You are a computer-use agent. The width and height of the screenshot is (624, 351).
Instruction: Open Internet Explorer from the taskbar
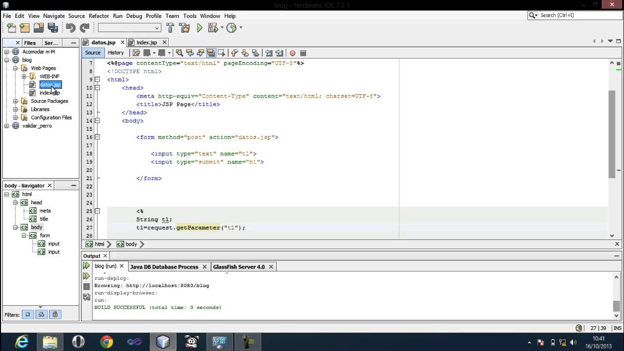[x=22, y=342]
